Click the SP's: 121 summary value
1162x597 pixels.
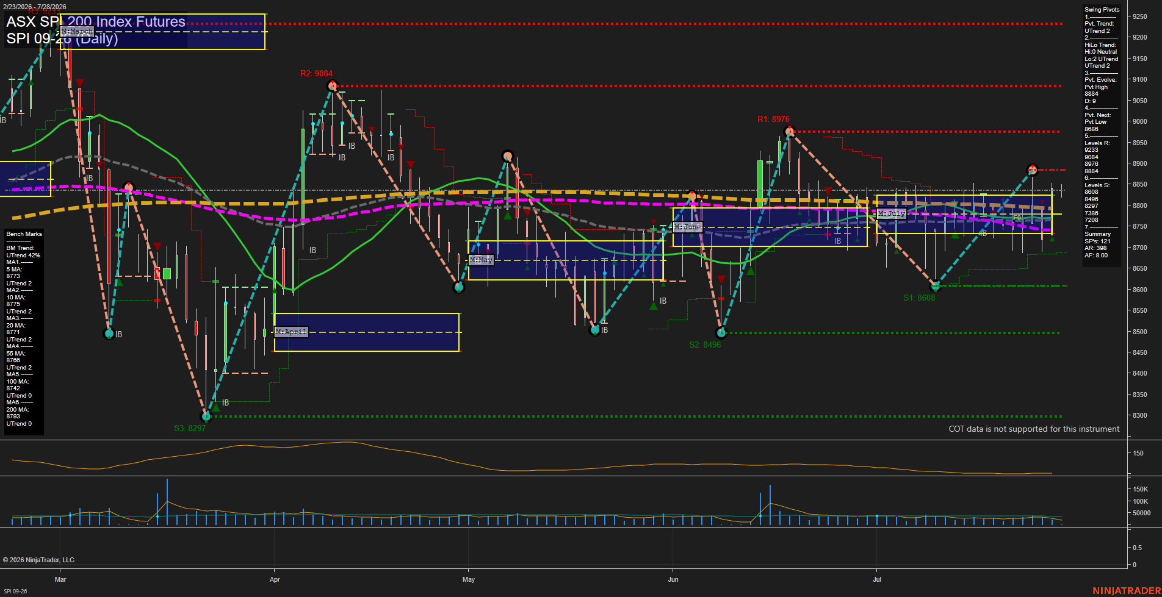pyautogui.click(x=1097, y=241)
